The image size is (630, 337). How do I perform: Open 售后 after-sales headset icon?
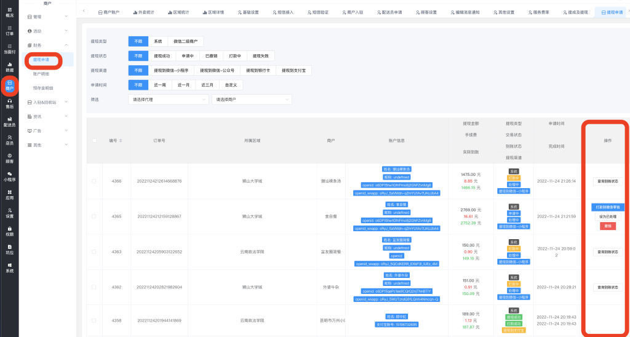pyautogui.click(x=9, y=103)
